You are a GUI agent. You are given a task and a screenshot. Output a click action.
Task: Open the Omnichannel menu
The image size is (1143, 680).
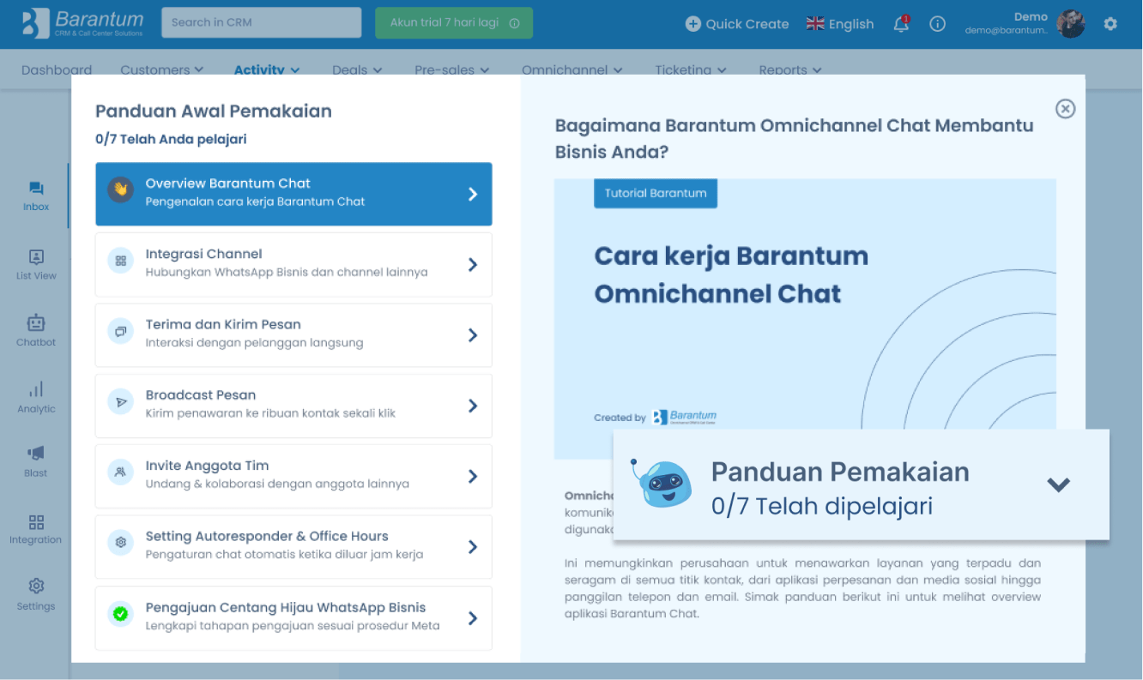tap(572, 70)
